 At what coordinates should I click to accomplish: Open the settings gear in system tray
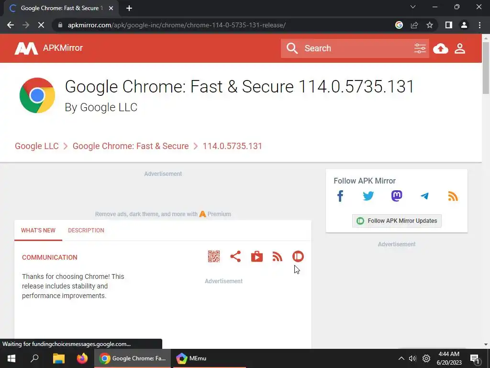pos(426,358)
